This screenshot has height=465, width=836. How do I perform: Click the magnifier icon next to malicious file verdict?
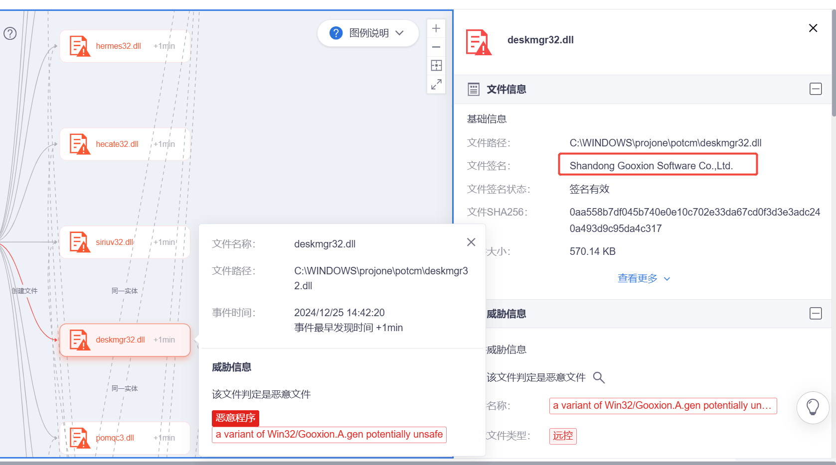pos(599,377)
